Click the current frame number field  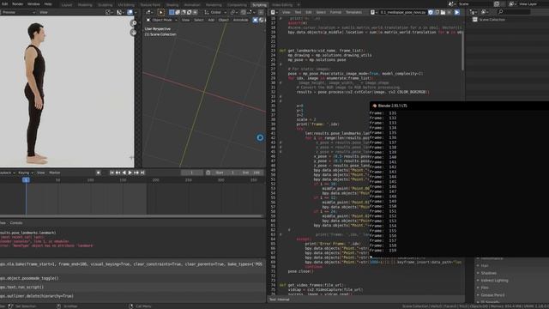pyautogui.click(x=192, y=173)
